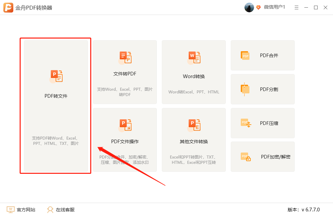This screenshot has height=216, width=333.
Task: Click the 微信用户1 username
Action: [x=274, y=7]
